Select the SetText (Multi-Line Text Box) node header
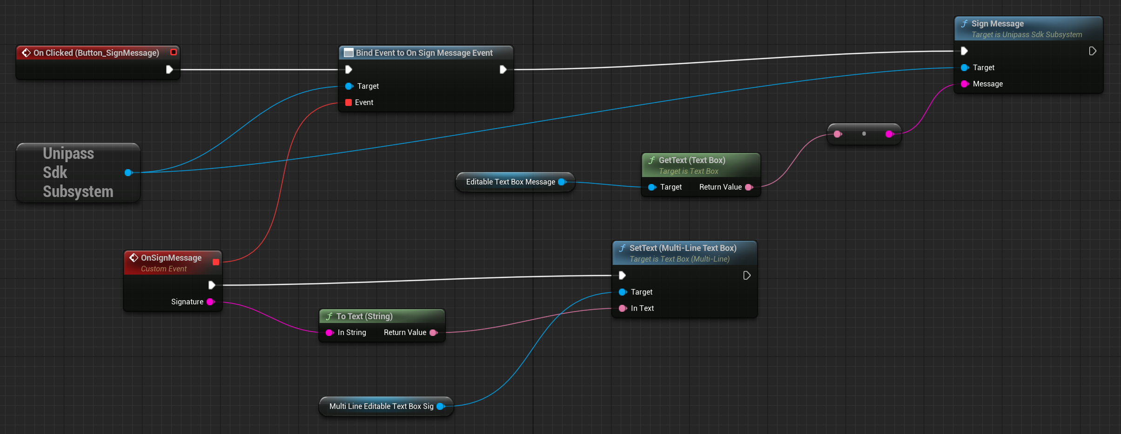The image size is (1121, 434). [x=683, y=248]
